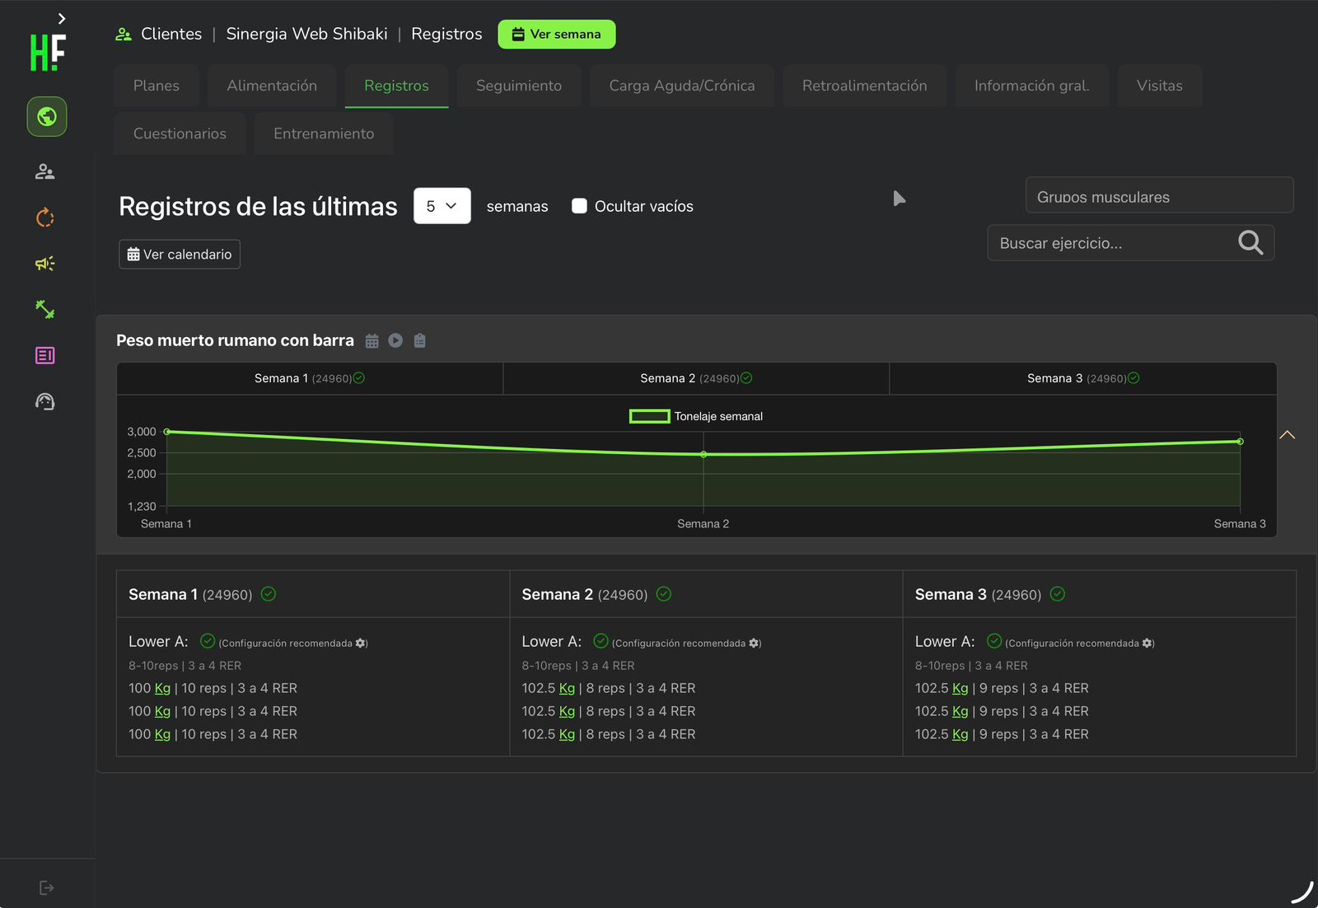Open the Cuestionarios tab

[x=180, y=133]
